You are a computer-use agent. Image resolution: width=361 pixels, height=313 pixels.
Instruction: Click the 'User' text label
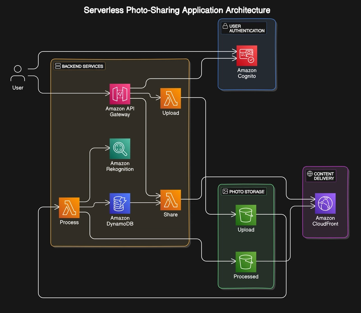(18, 87)
